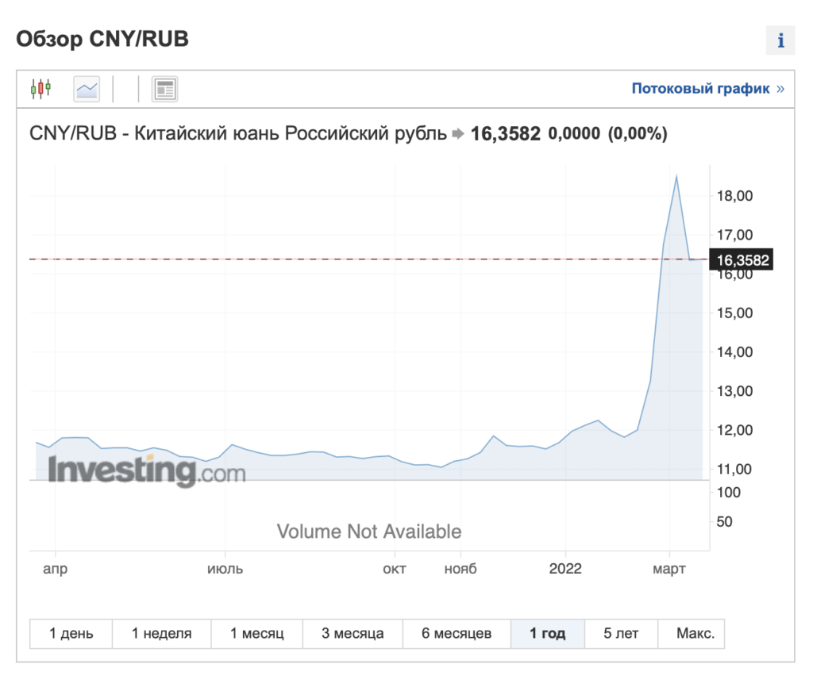Open the Потоковый график link
This screenshot has width=813, height=687.
click(x=707, y=89)
